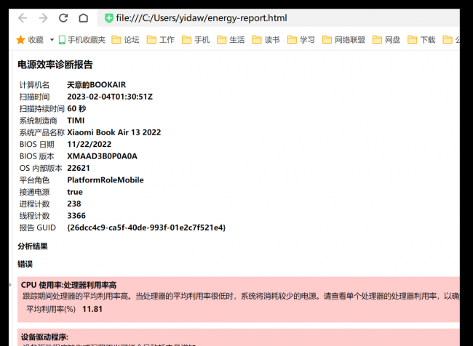The width and height of the screenshot is (473, 346).
Task: Click the 电源效率诊断报告 heading
Action: [55, 65]
